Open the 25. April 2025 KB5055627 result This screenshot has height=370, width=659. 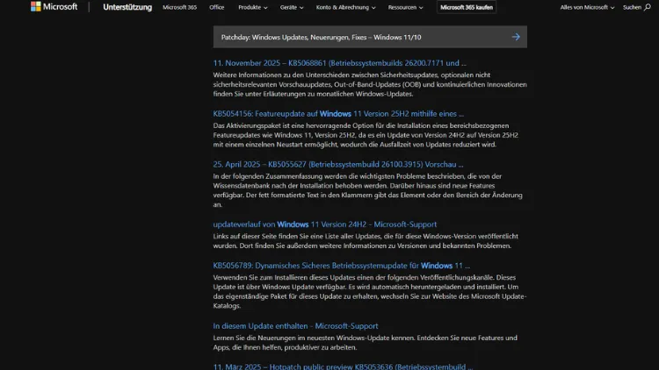click(338, 165)
